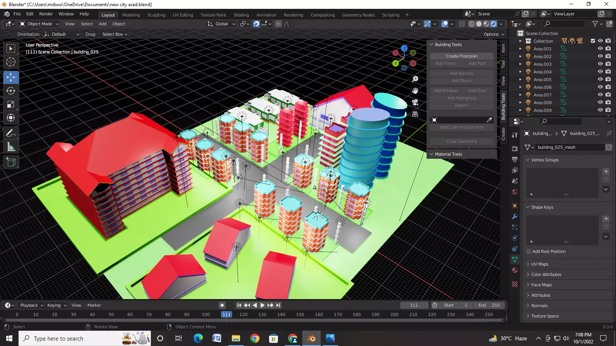
Task: Open the Global transform orientation dropdown
Action: tap(221, 24)
